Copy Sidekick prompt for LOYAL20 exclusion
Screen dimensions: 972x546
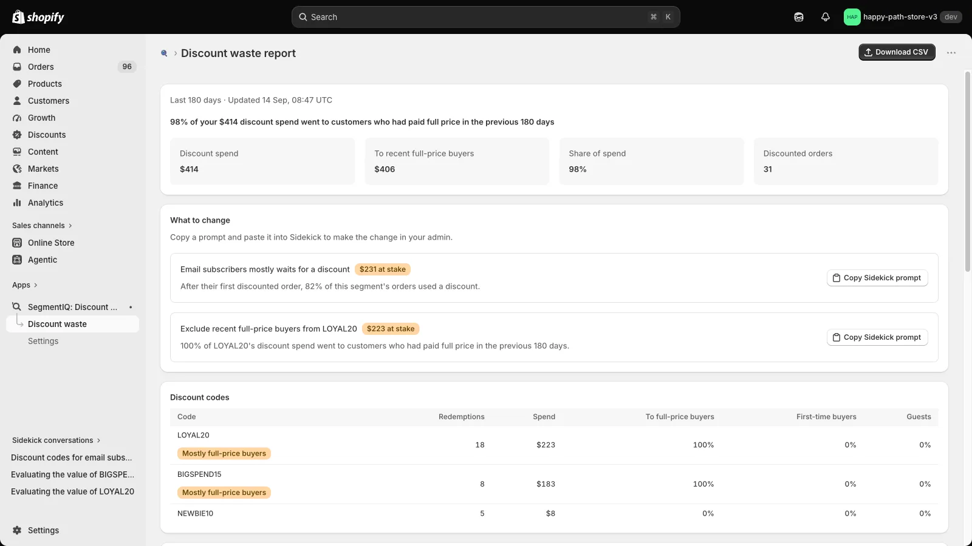pyautogui.click(x=877, y=337)
